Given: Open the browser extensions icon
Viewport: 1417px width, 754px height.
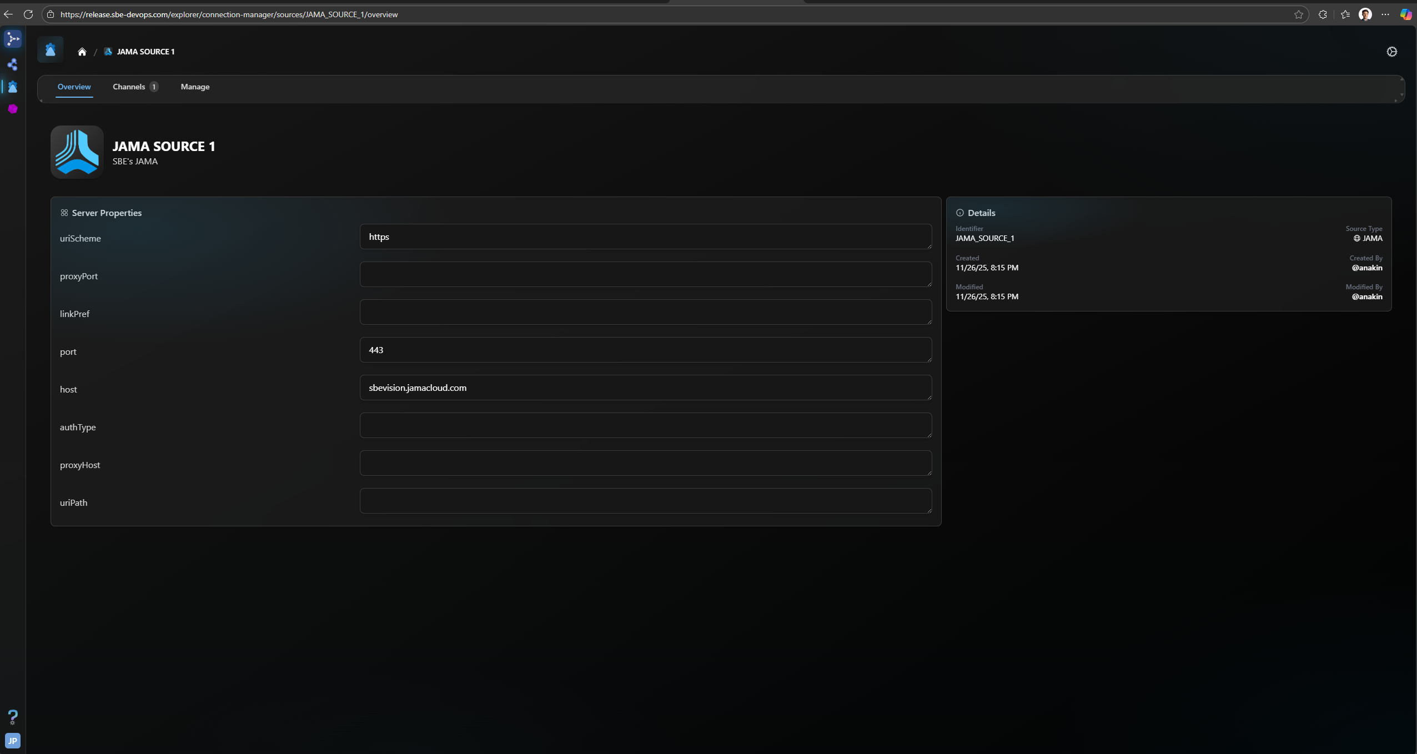Looking at the screenshot, I should (x=1323, y=14).
